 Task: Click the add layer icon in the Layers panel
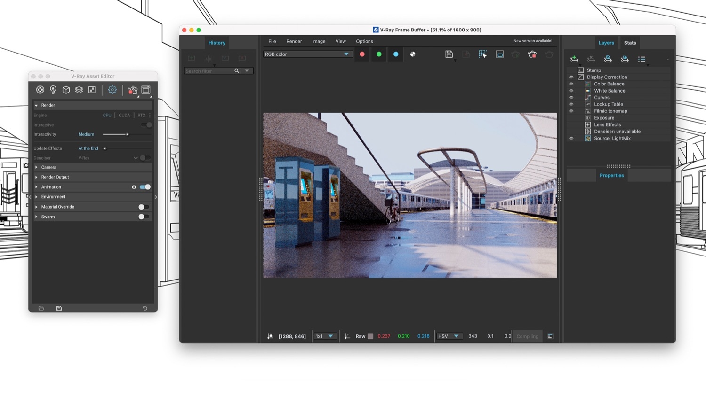tap(574, 59)
